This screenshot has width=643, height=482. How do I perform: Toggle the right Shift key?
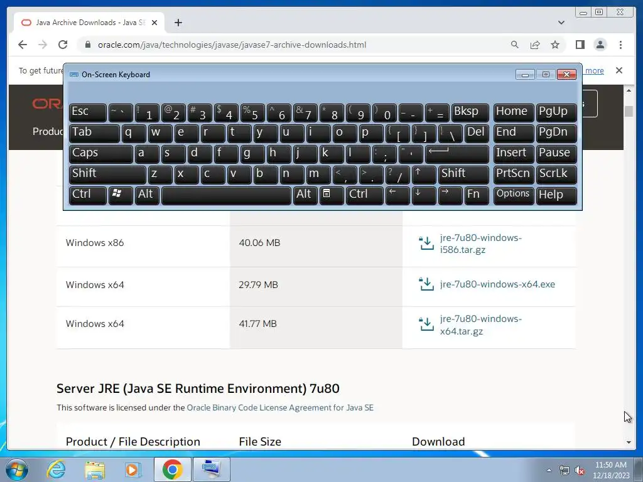[463, 174]
